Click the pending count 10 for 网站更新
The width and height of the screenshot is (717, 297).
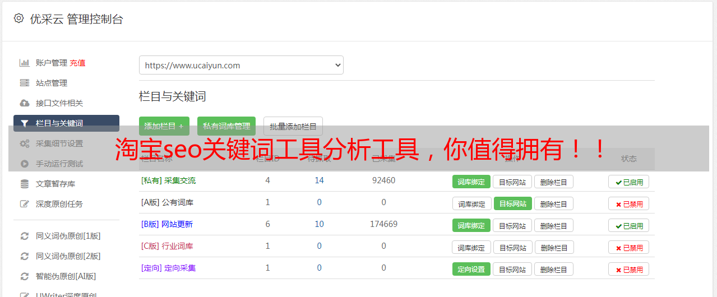(x=320, y=224)
